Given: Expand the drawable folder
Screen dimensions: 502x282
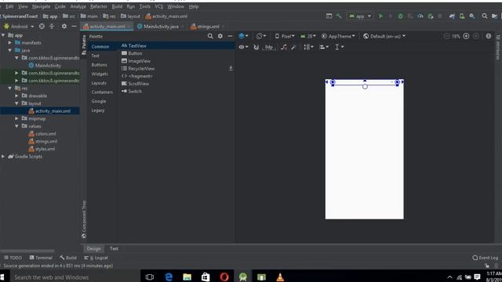Looking at the screenshot, I should [16, 96].
